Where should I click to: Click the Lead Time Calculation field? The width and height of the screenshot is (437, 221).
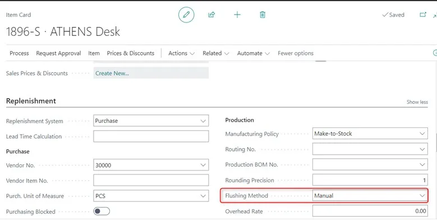pyautogui.click(x=151, y=136)
